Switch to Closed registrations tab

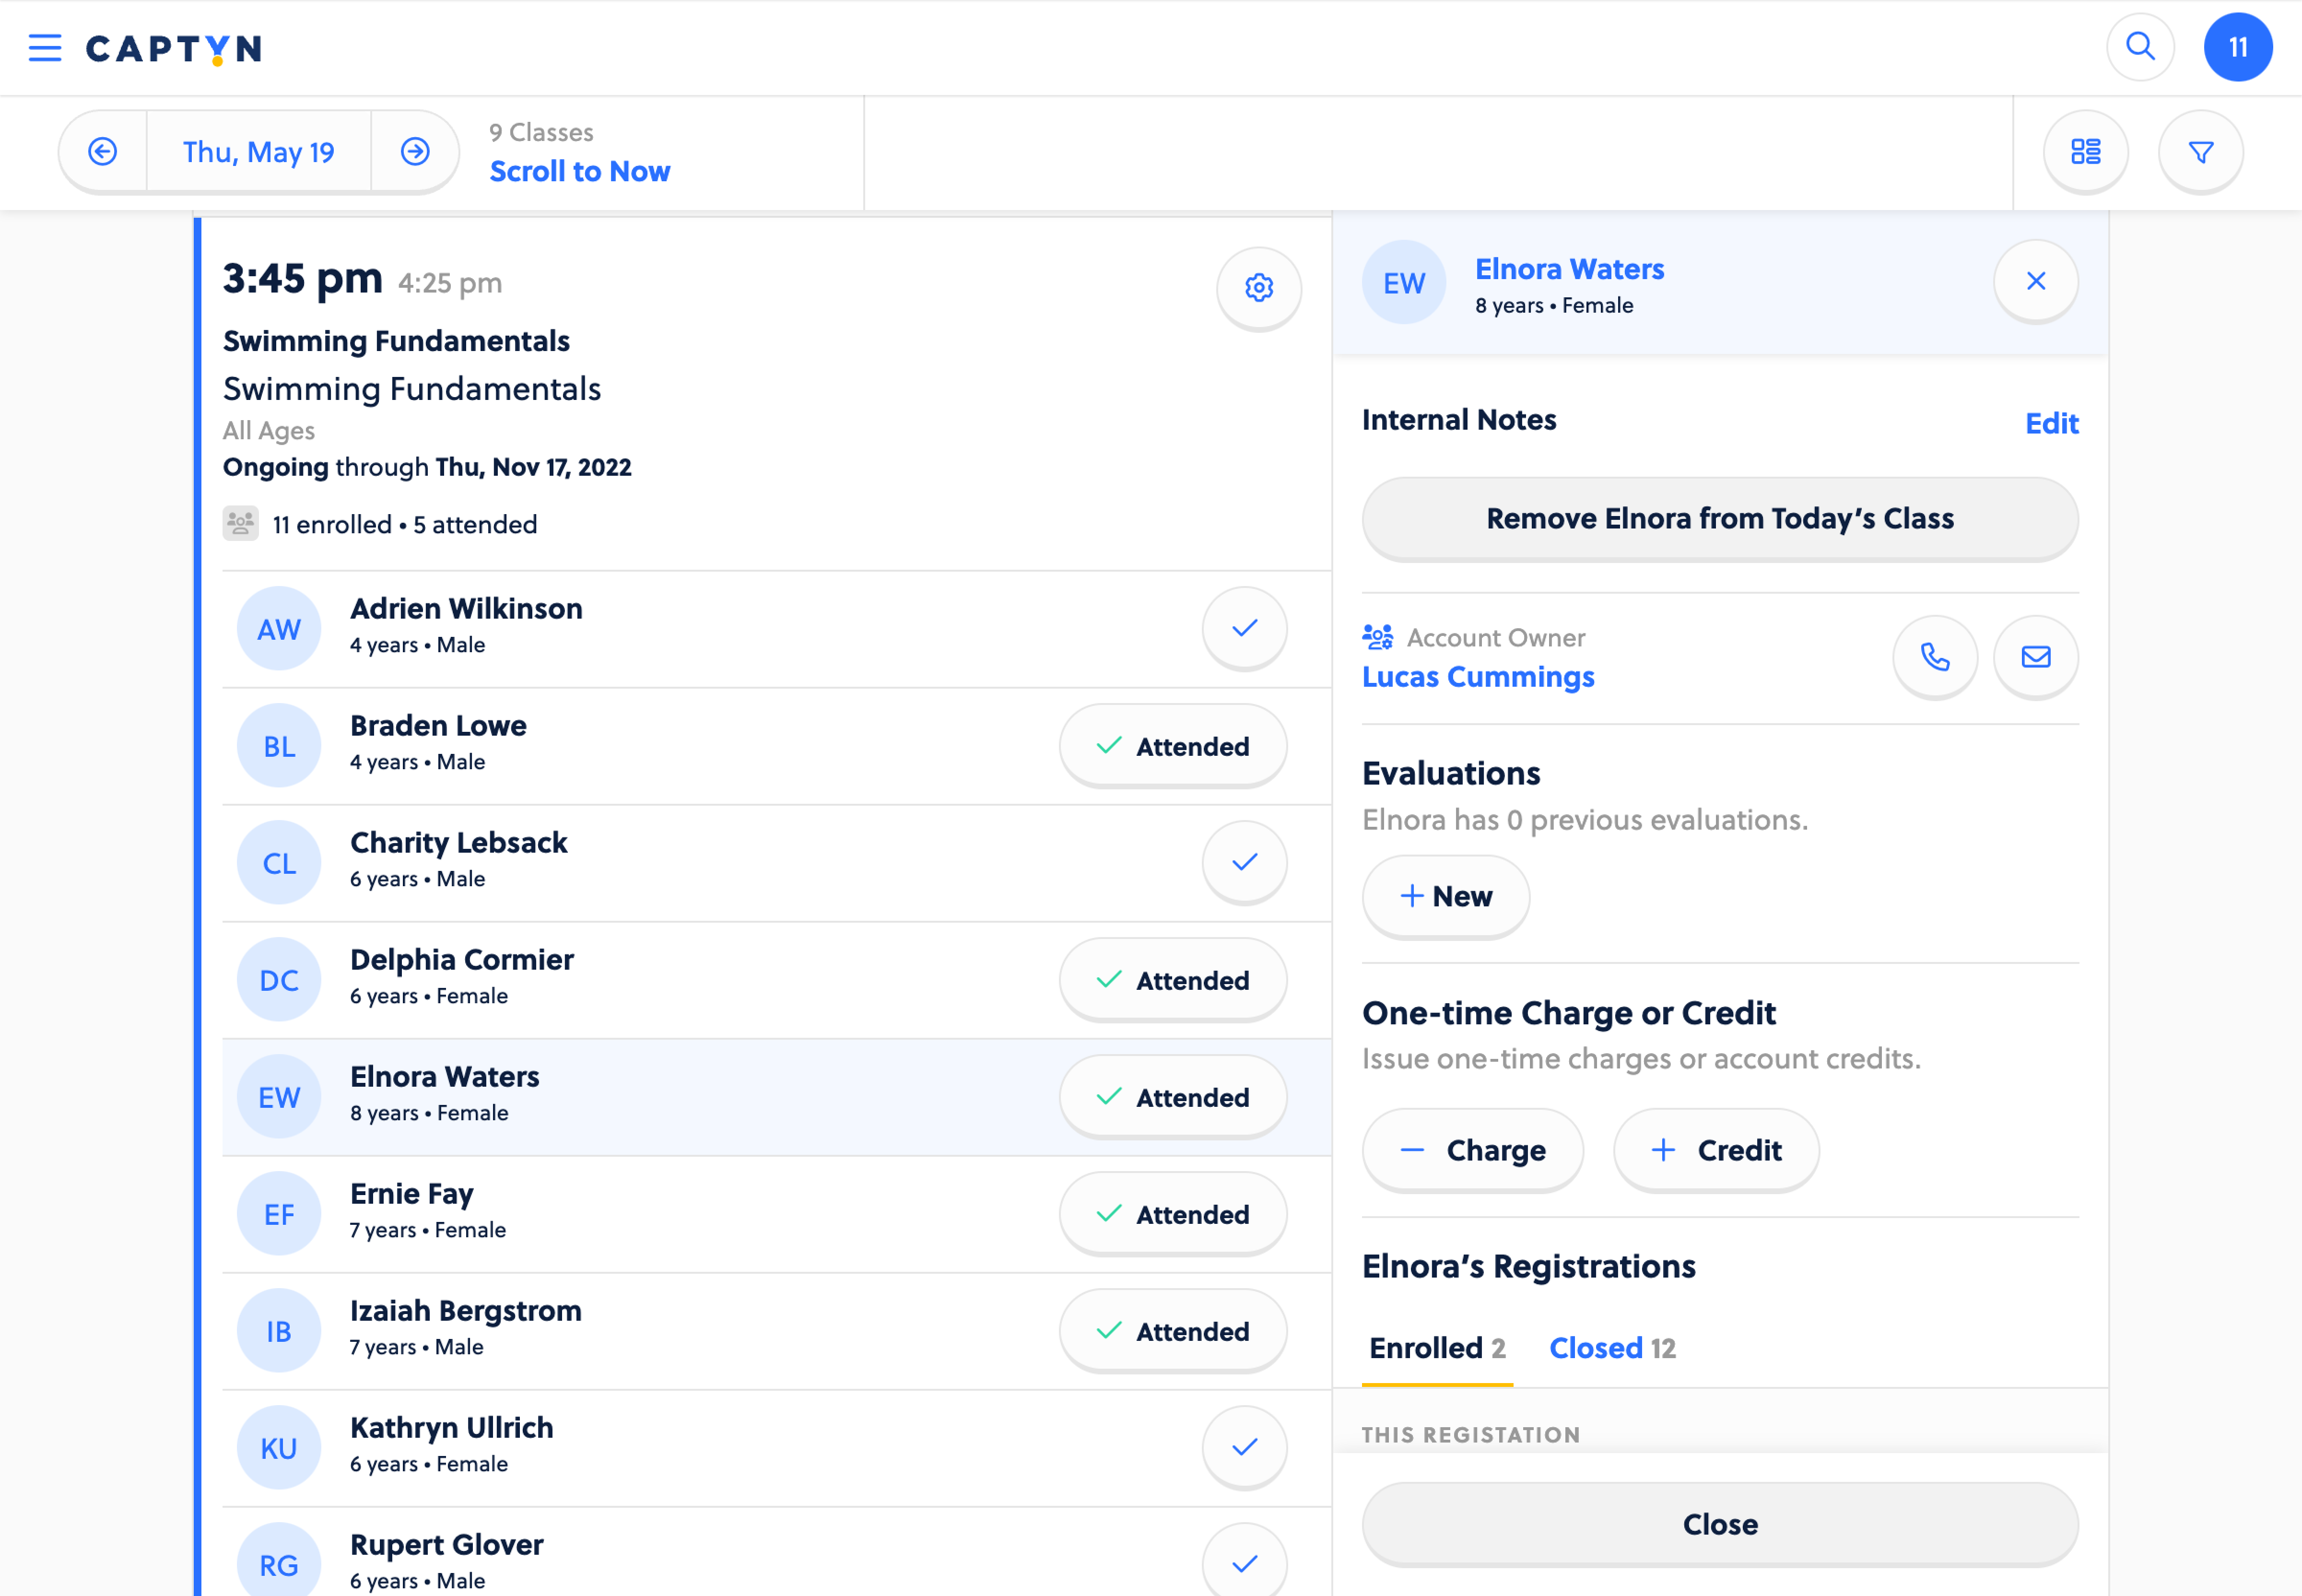point(1611,1348)
